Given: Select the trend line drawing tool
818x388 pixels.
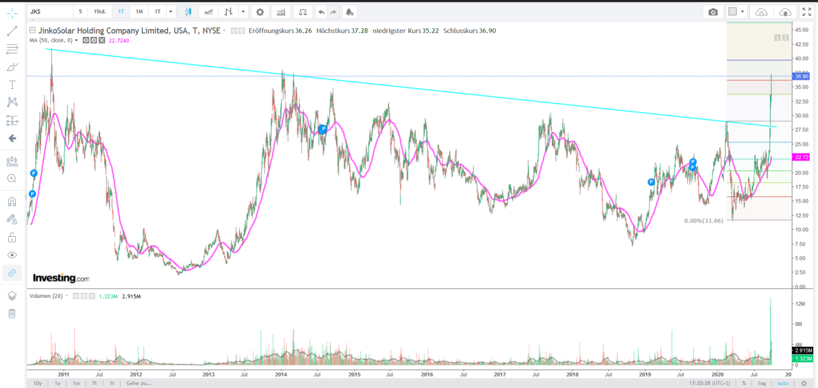Looking at the screenshot, I should (x=12, y=31).
